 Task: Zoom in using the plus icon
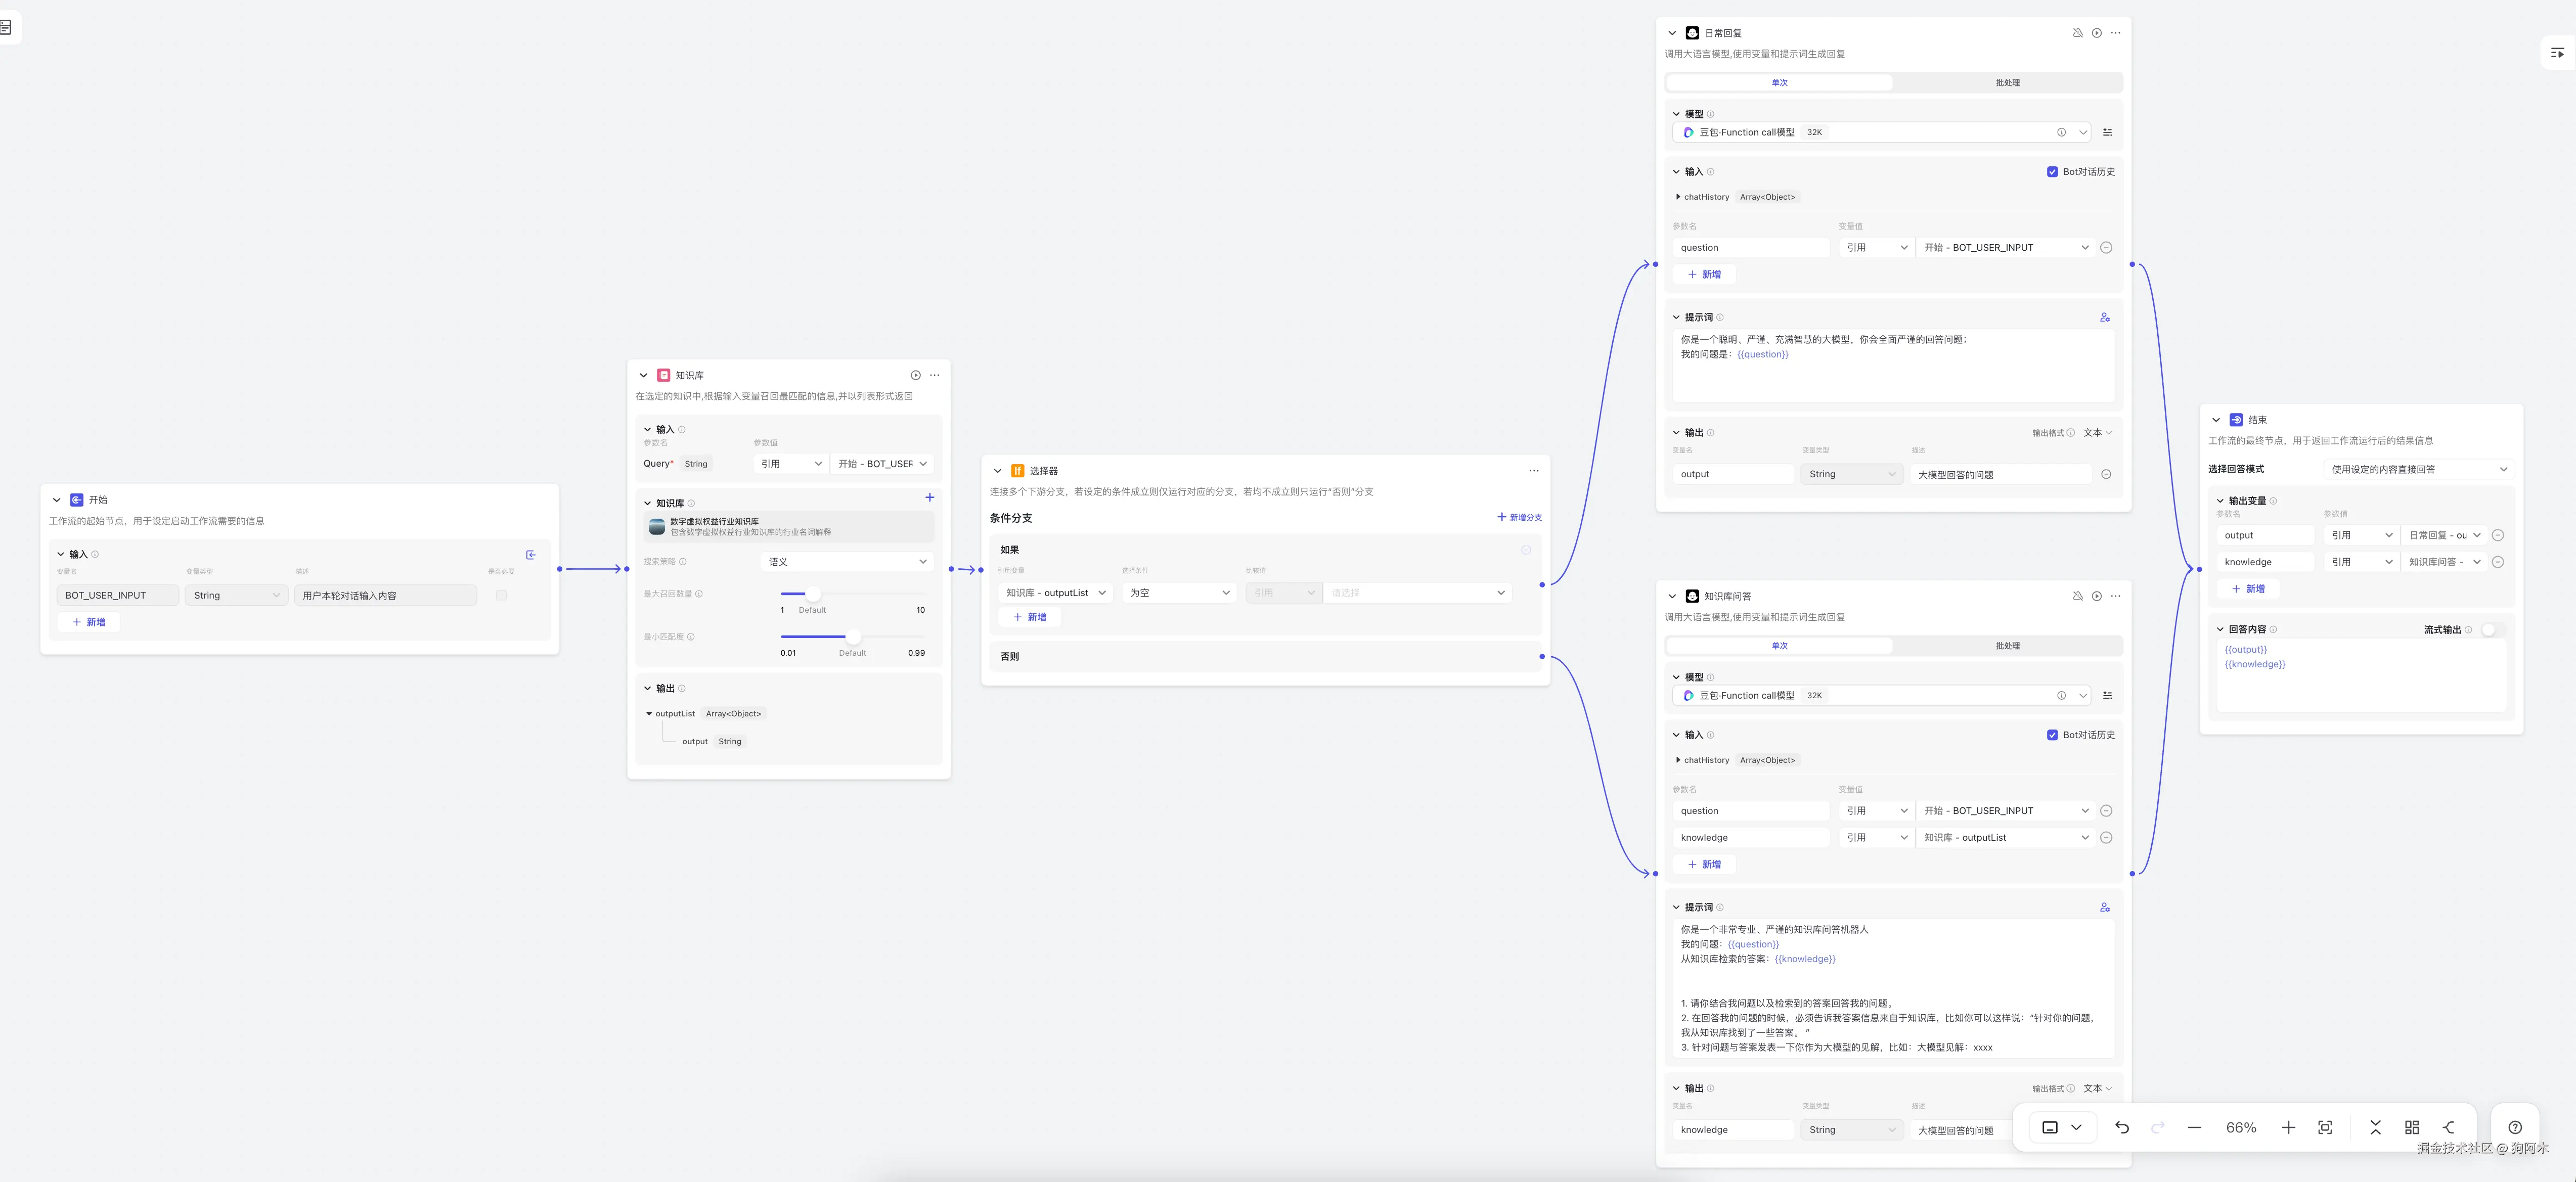tap(2288, 1127)
